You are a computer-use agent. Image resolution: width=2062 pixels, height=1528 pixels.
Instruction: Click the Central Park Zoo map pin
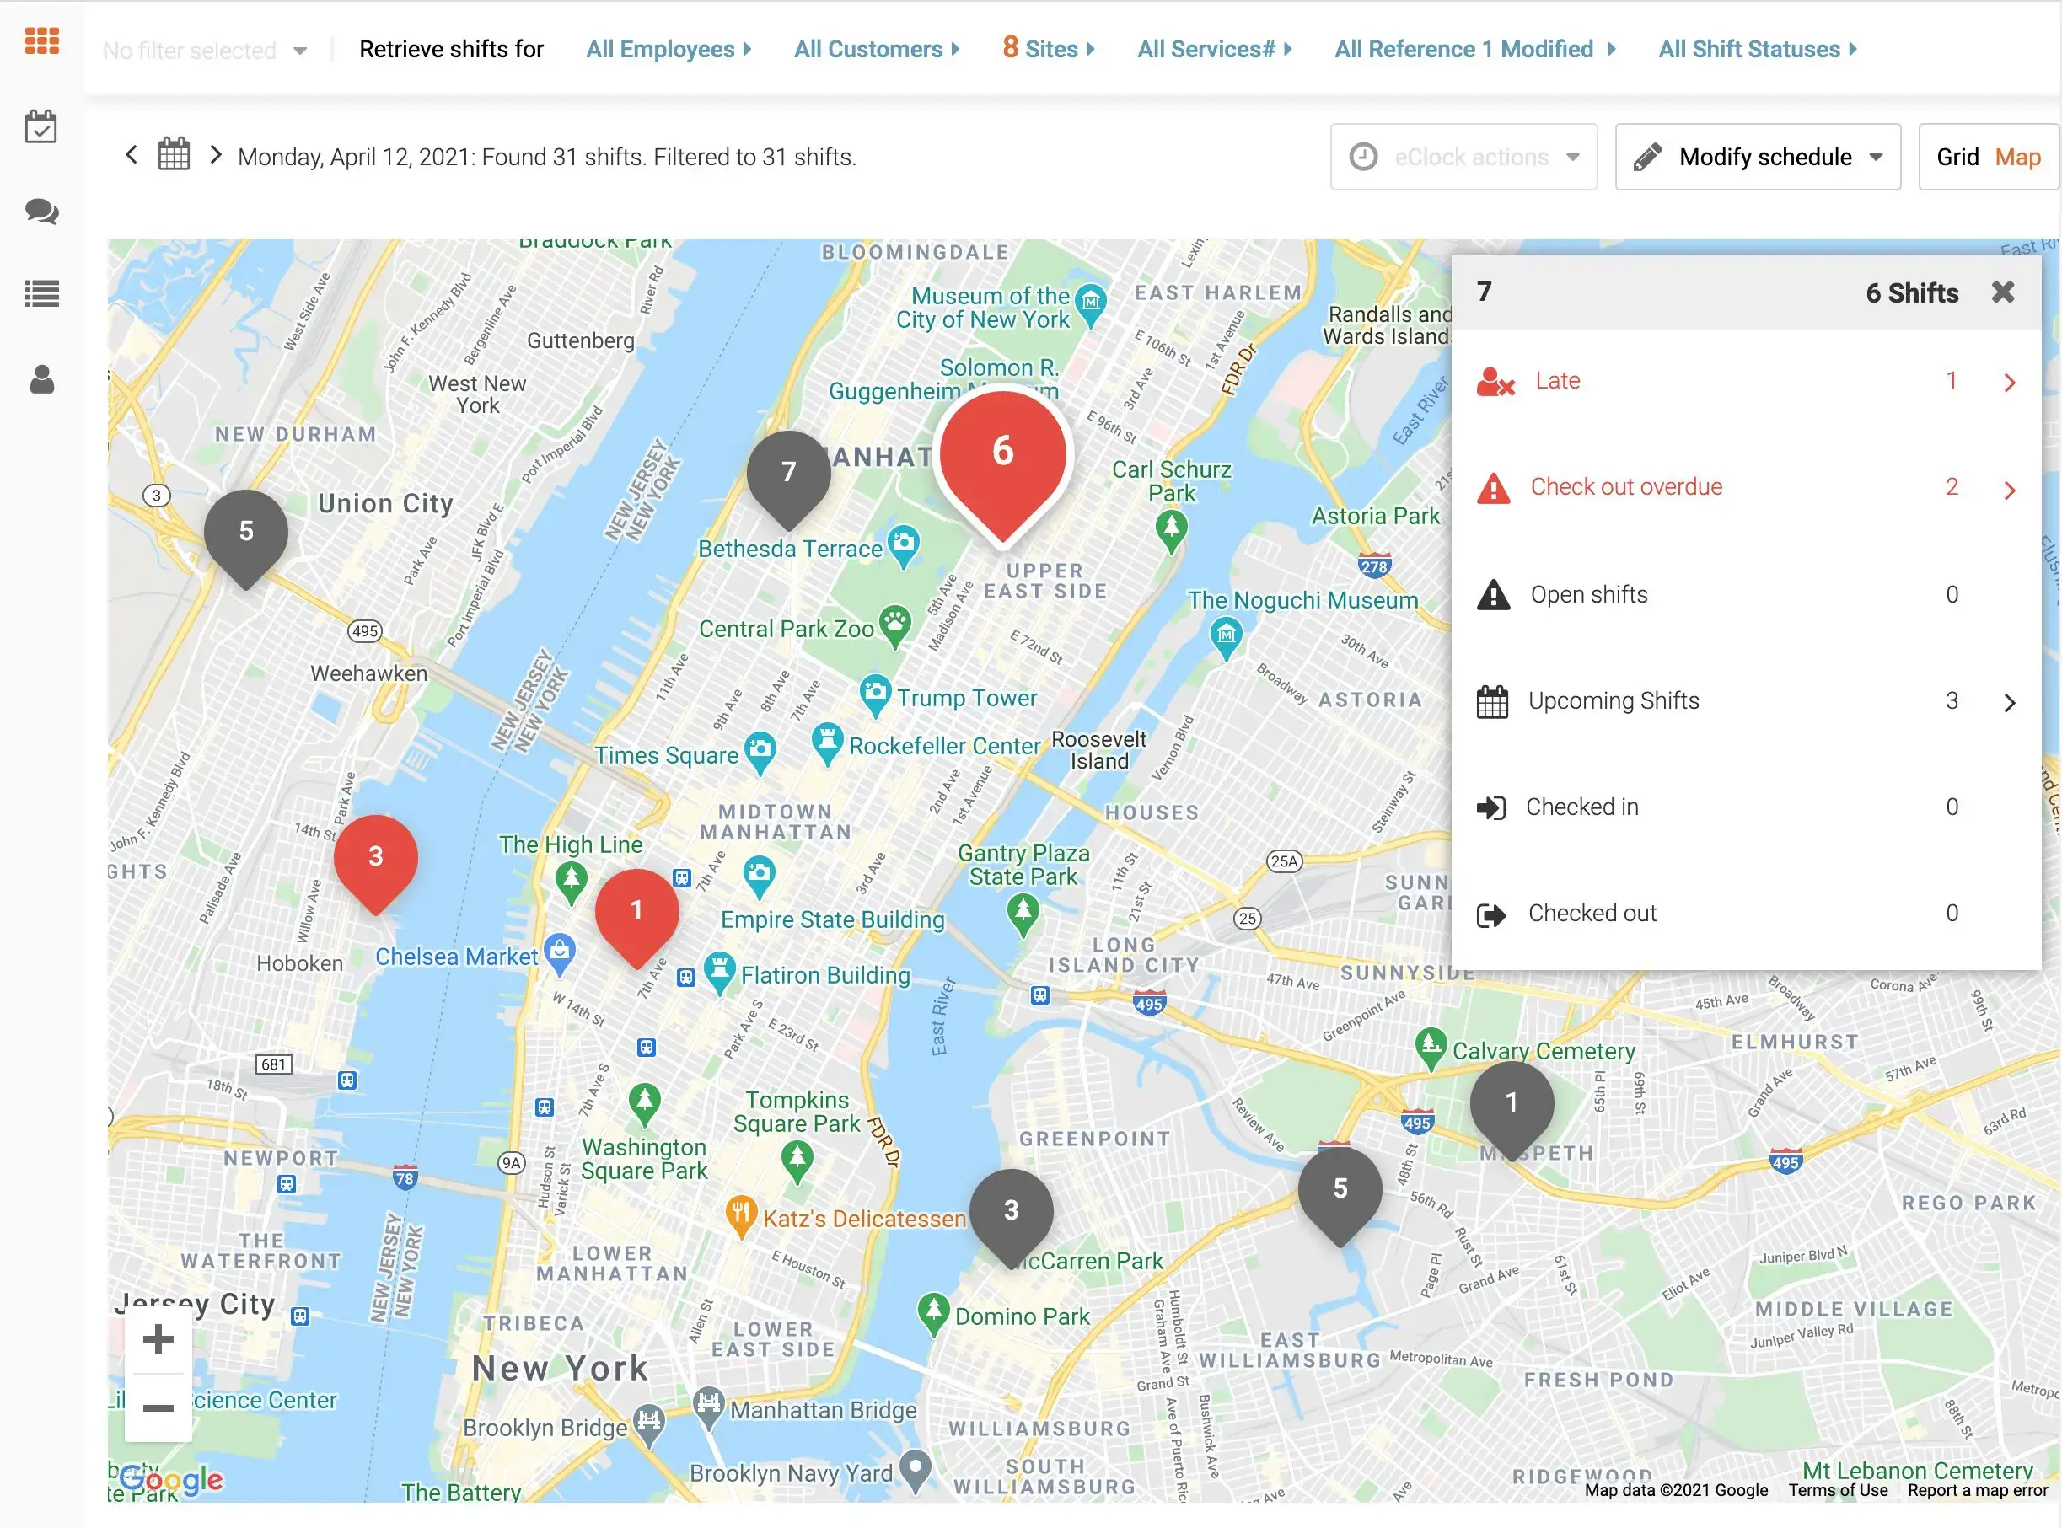click(894, 625)
